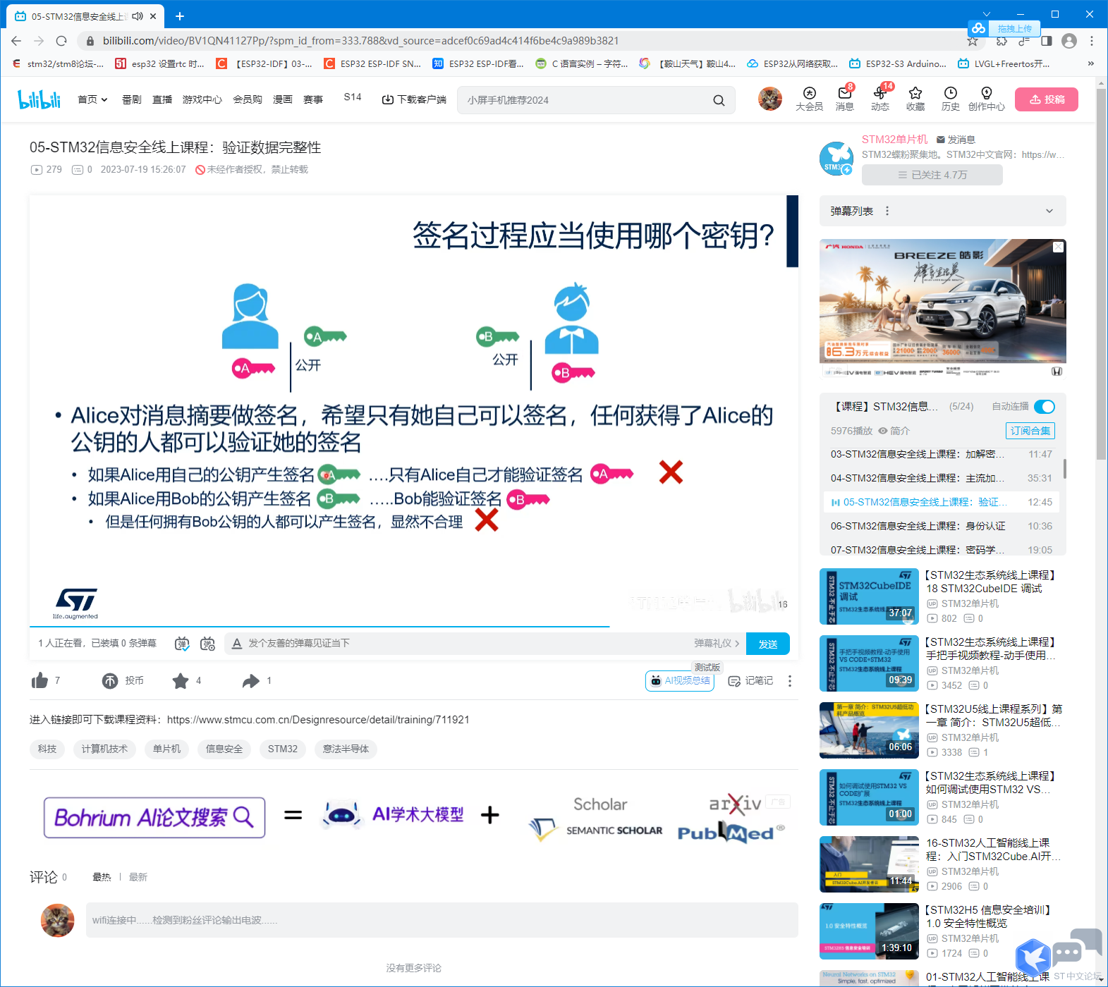1108x987 pixels.
Task: Click the user avatar in header
Action: 770,99
